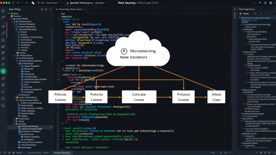
Task: Toggle the Aa match option in right panel toolbar
Action: coord(261,13)
